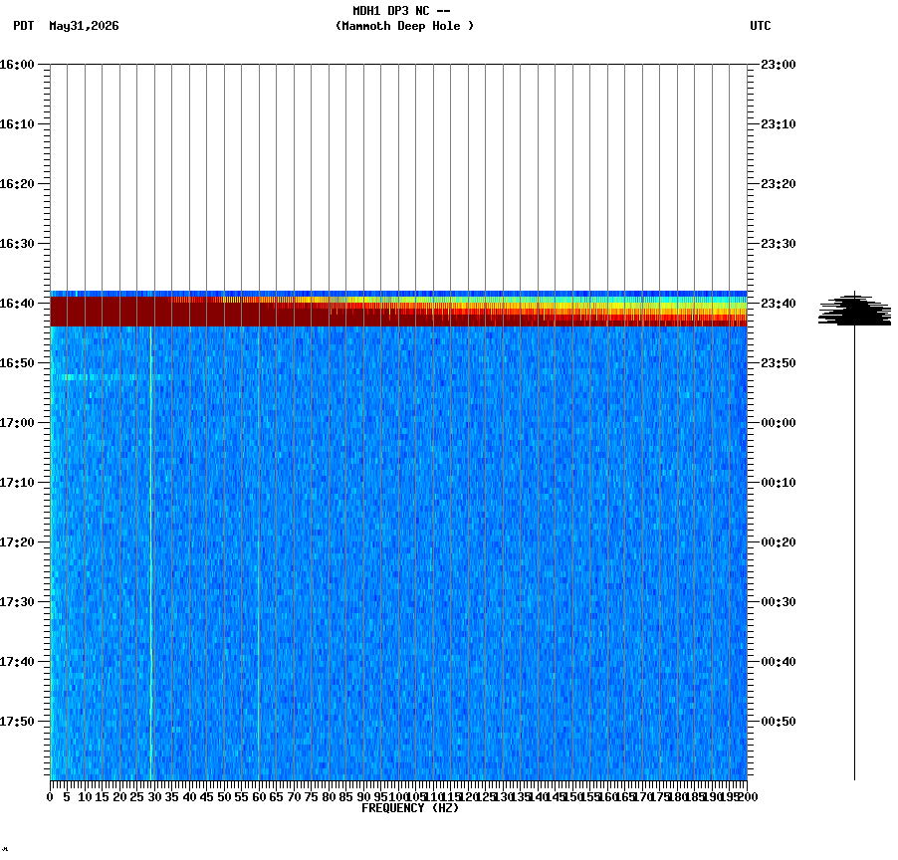Click the 75 Hz frequency tick label
The image size is (898, 860).
311,797
